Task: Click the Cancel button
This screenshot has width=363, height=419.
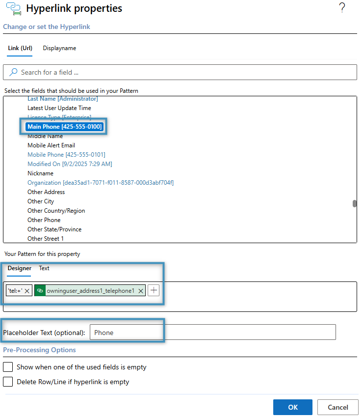Action: coord(337,407)
